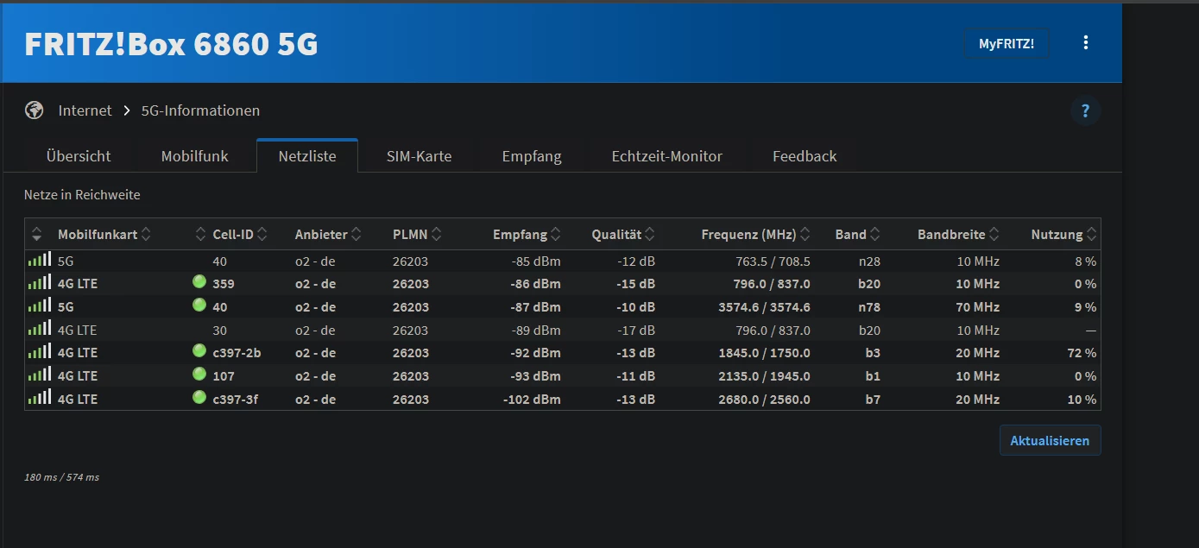Click the green status dot for cell 107
Screen dimensions: 1199x548
(x=199, y=375)
